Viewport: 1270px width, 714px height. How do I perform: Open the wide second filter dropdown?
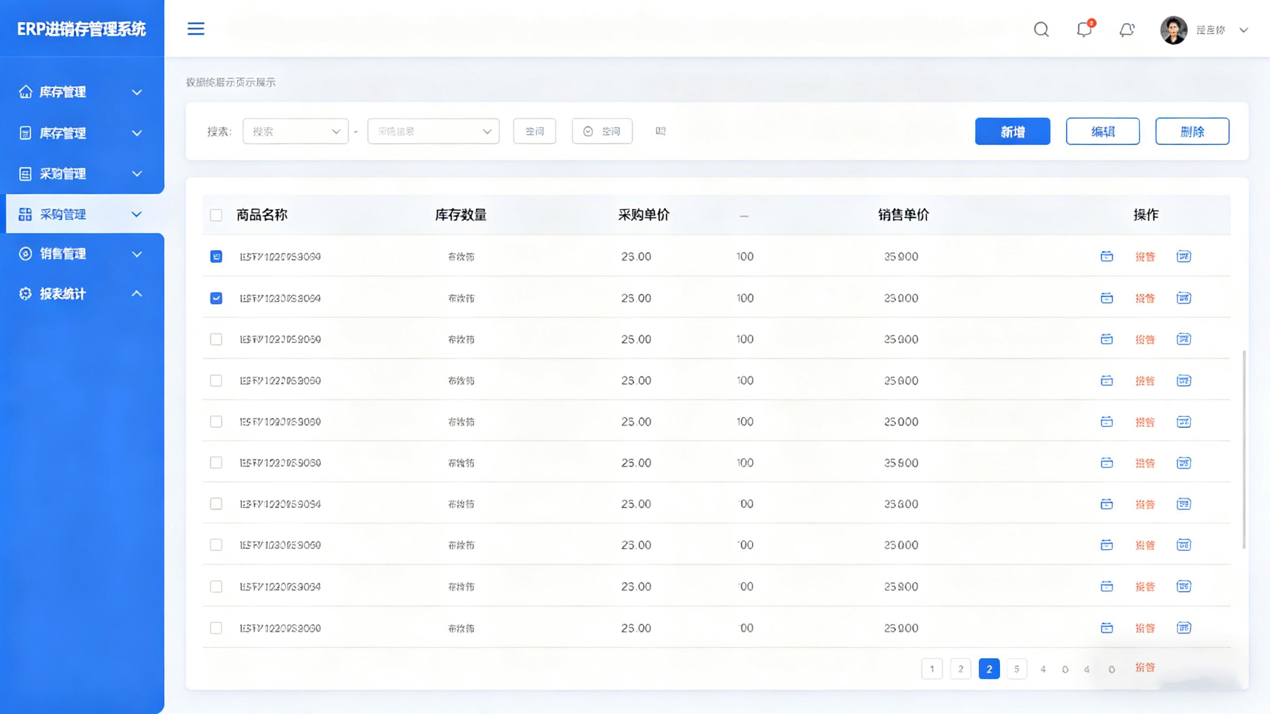click(x=434, y=131)
